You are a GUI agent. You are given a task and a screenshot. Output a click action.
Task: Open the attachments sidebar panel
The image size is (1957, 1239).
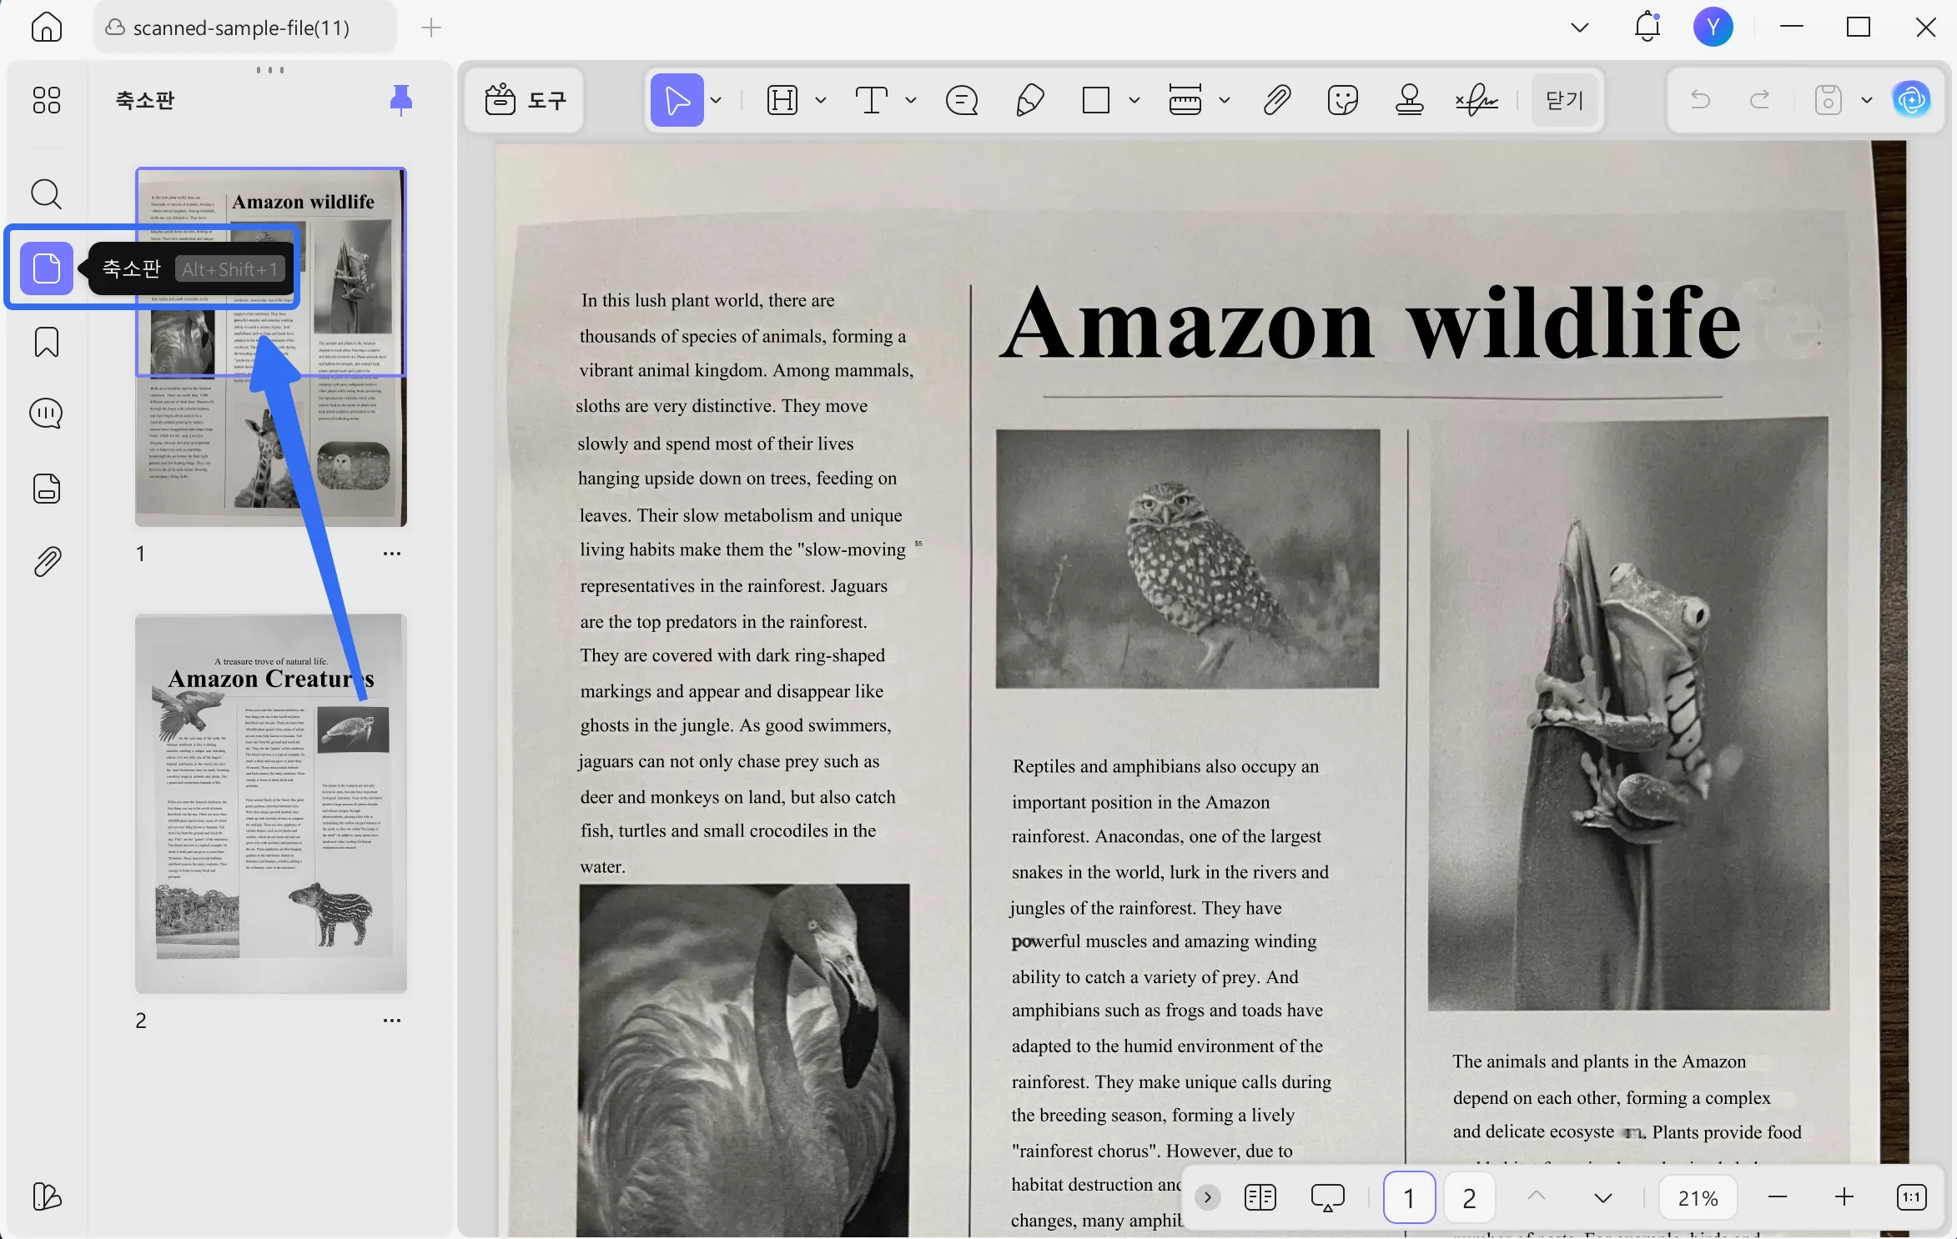(x=46, y=562)
